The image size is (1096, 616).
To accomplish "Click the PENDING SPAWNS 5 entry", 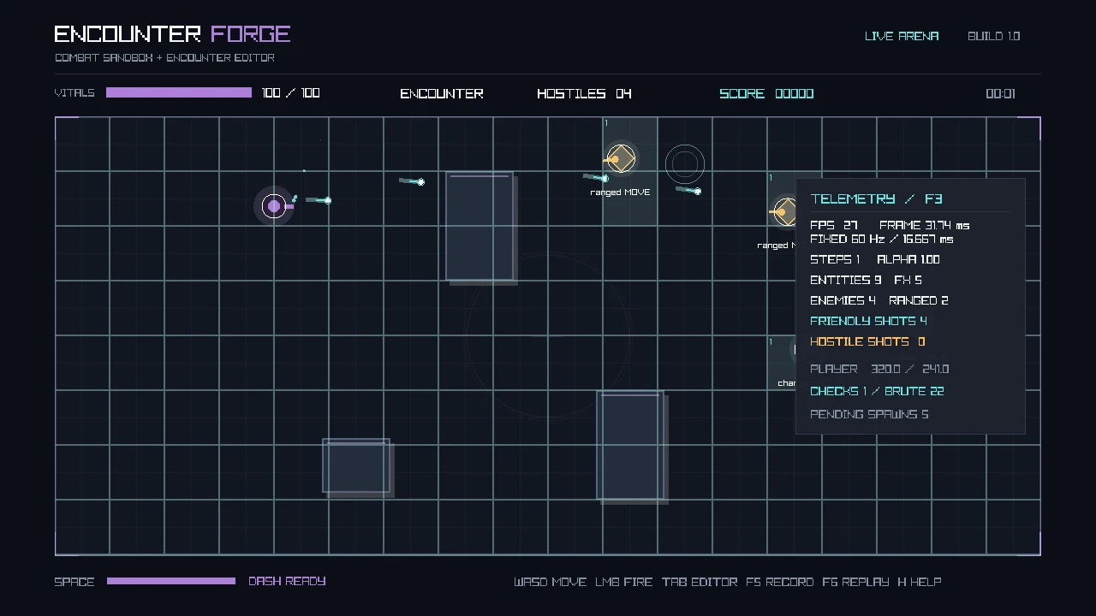I will 869,414.
